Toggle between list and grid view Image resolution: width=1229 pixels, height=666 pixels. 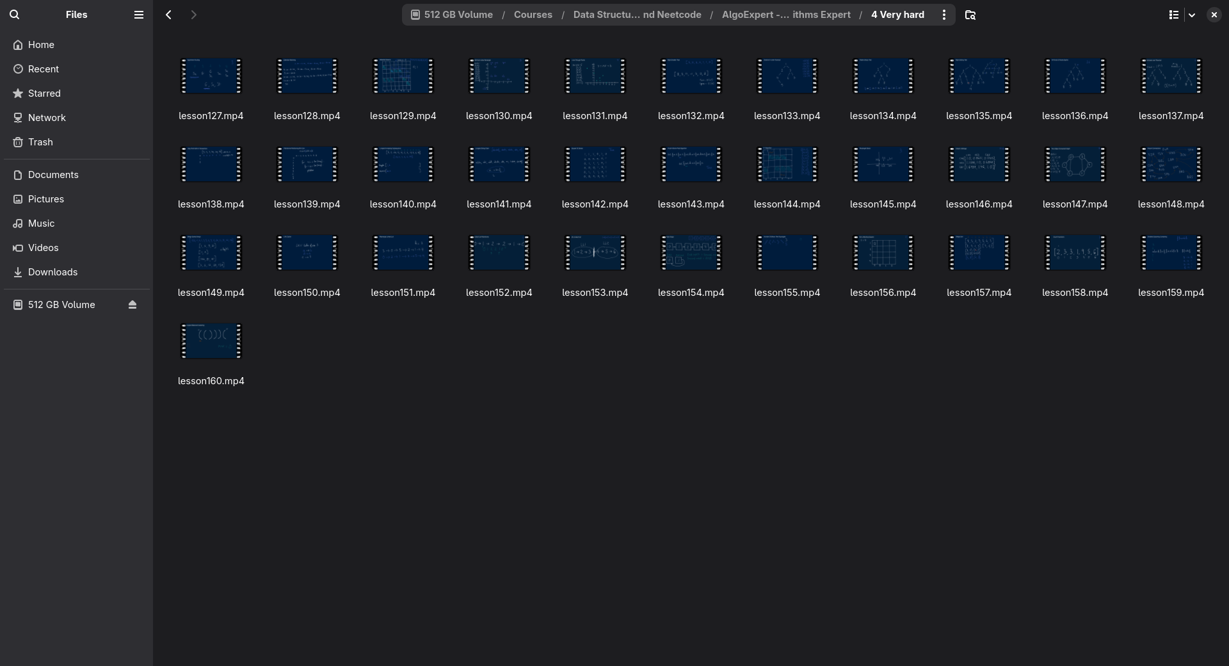pyautogui.click(x=1173, y=15)
